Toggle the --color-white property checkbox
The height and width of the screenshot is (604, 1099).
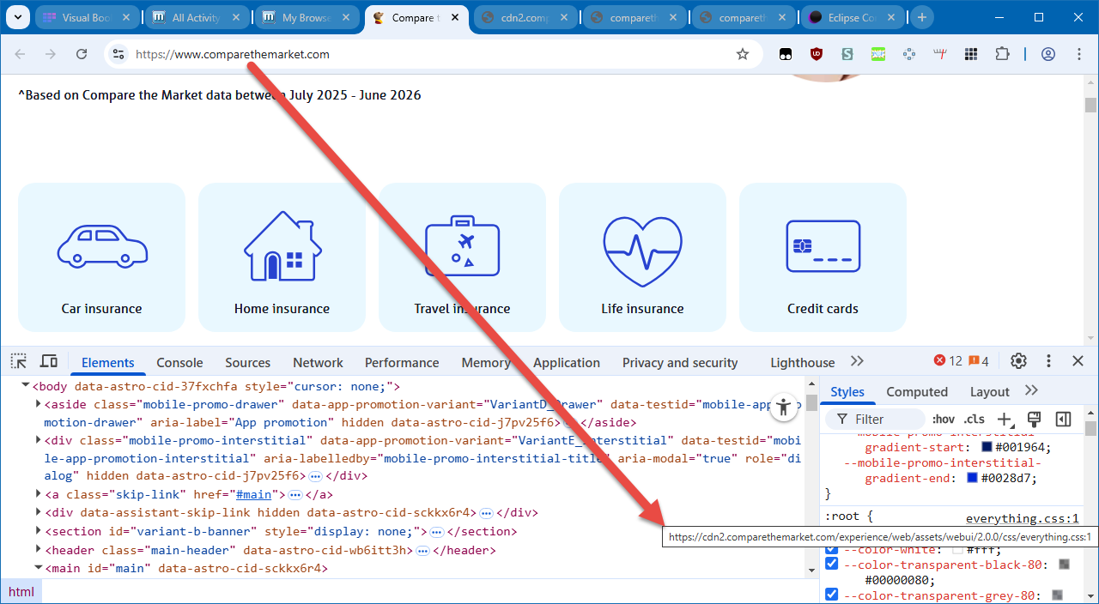[x=831, y=549]
